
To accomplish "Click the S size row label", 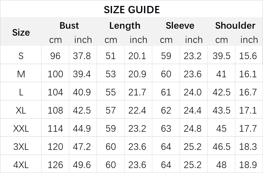I will point(21,56).
